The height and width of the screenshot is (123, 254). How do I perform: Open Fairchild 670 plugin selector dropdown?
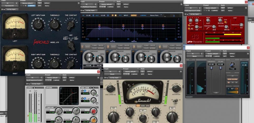pyautogui.click(x=10, y=6)
